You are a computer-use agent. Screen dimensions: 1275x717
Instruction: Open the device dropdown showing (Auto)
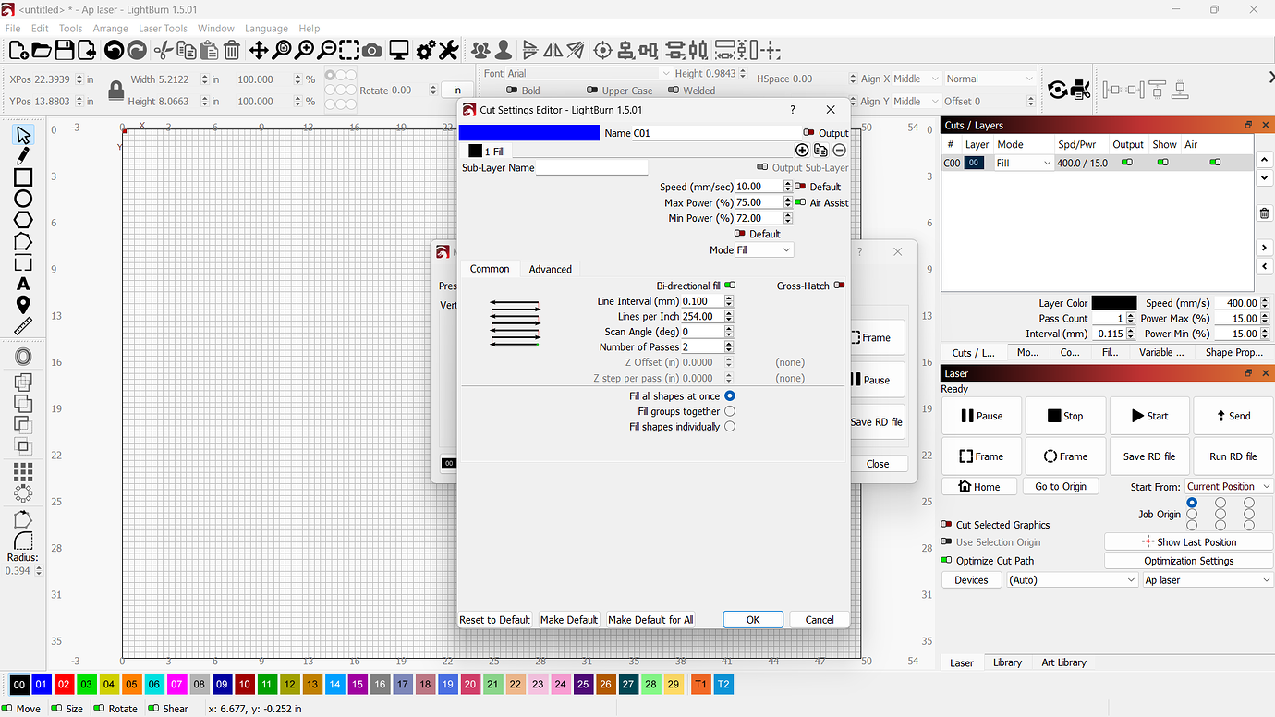(1072, 579)
